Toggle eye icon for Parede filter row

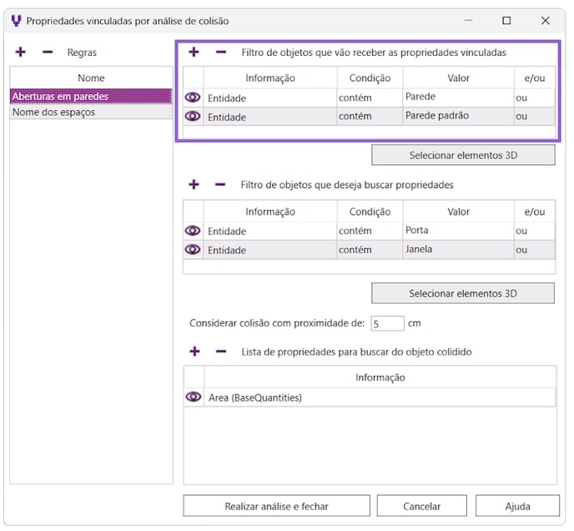click(193, 98)
